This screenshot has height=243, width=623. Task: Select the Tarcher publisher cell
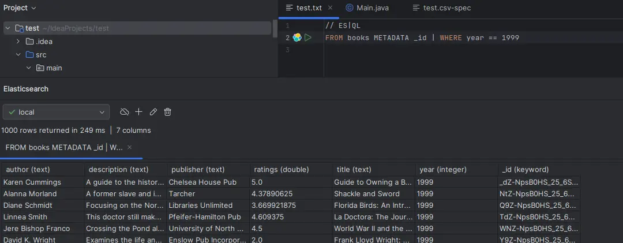[208, 194]
